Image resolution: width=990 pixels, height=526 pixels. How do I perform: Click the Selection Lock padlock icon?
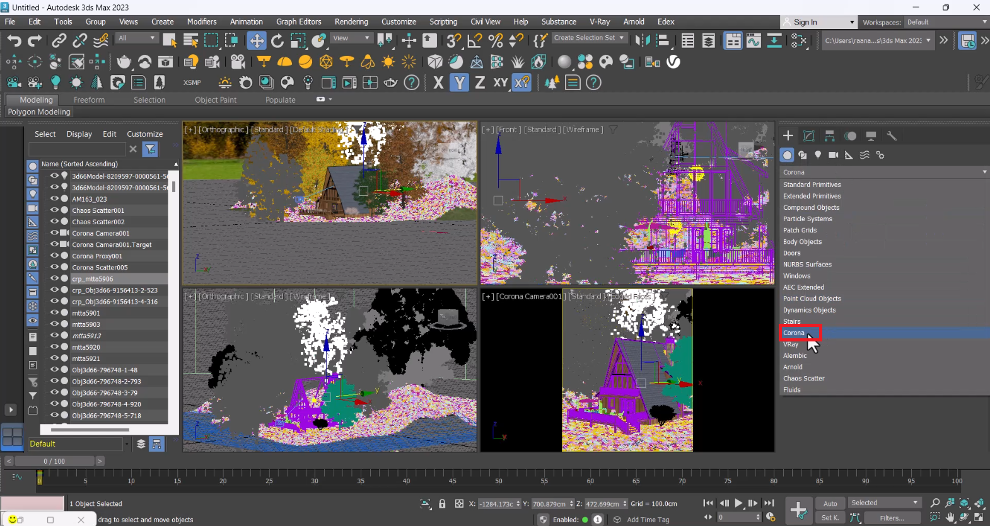[x=442, y=503]
